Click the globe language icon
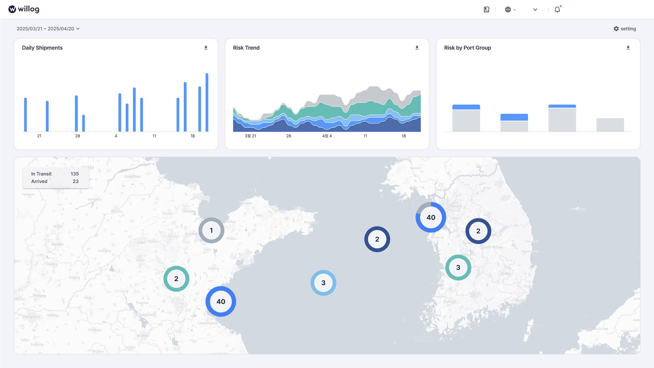The height and width of the screenshot is (368, 654). (508, 9)
